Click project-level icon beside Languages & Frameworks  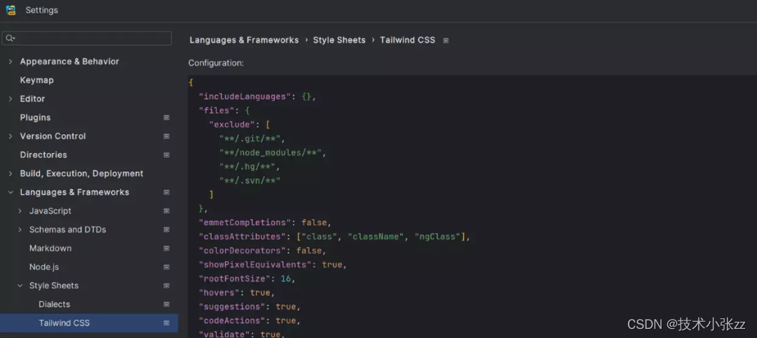click(167, 192)
